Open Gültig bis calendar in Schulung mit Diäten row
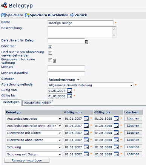 pos(116,154)
